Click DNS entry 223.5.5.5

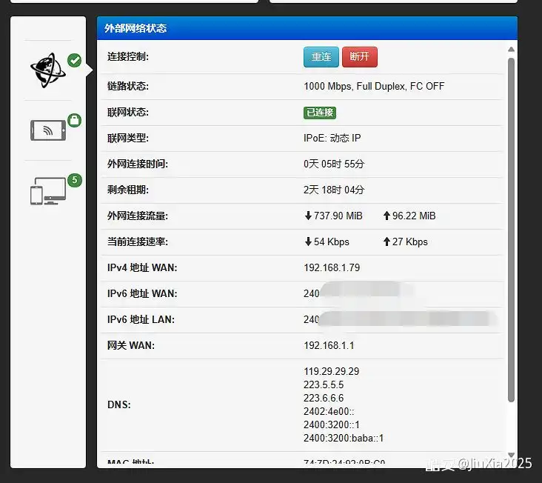pyautogui.click(x=324, y=384)
